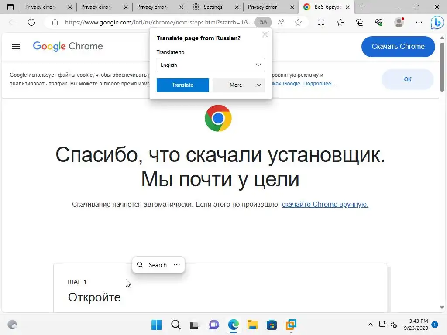Viewport: 447px width, 335px height.
Task: Click the page vertical scrollbar thumb
Action: (442, 67)
